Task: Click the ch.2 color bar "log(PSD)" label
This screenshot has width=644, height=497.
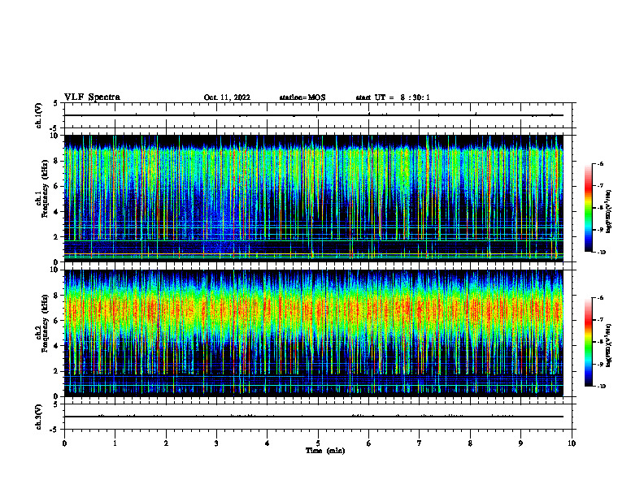Action: click(x=610, y=345)
